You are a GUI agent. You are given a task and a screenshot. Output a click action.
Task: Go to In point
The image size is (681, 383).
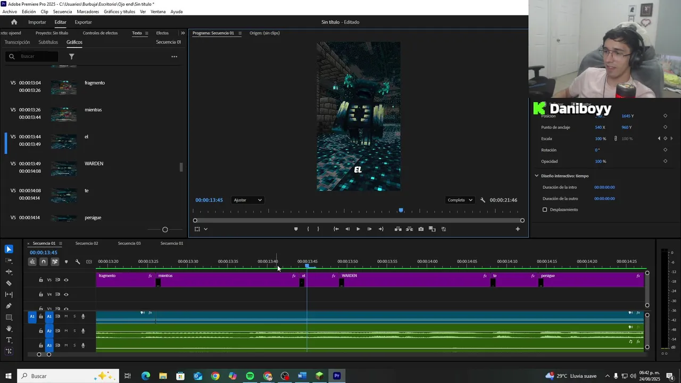pyautogui.click(x=336, y=229)
